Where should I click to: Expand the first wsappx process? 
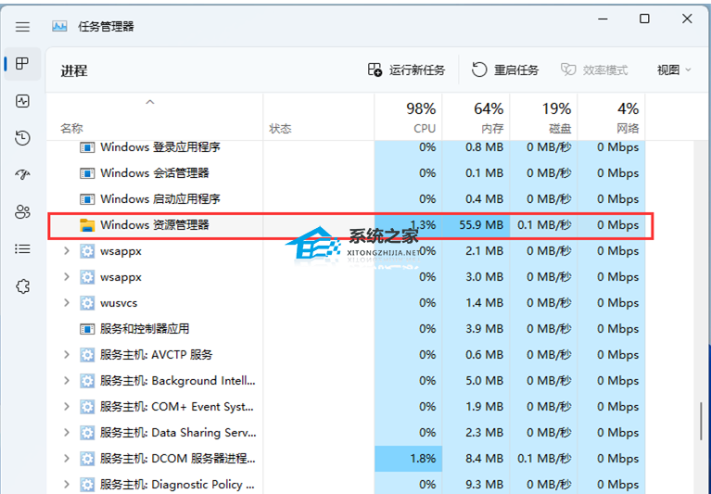(66, 251)
